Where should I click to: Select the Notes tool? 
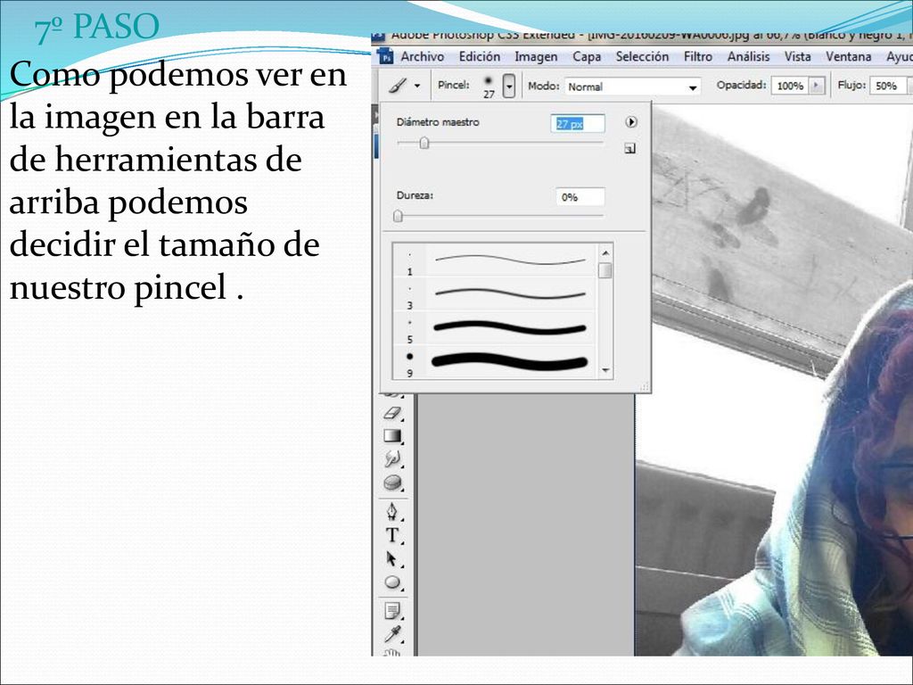click(393, 611)
